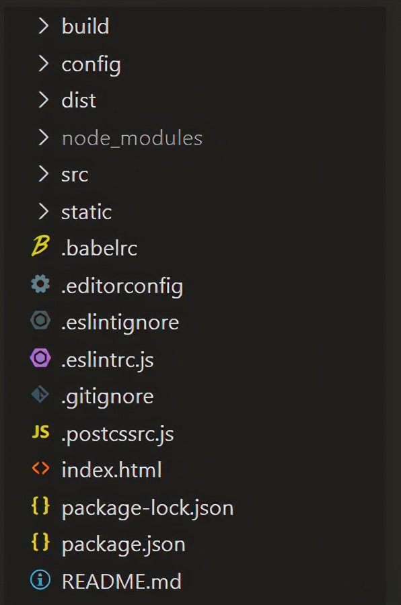Click the yellow JS icon for .postcssrc.js
This screenshot has height=605, width=401.
[x=40, y=432]
